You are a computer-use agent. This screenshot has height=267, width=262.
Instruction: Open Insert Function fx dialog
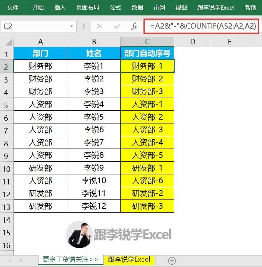click(x=134, y=26)
